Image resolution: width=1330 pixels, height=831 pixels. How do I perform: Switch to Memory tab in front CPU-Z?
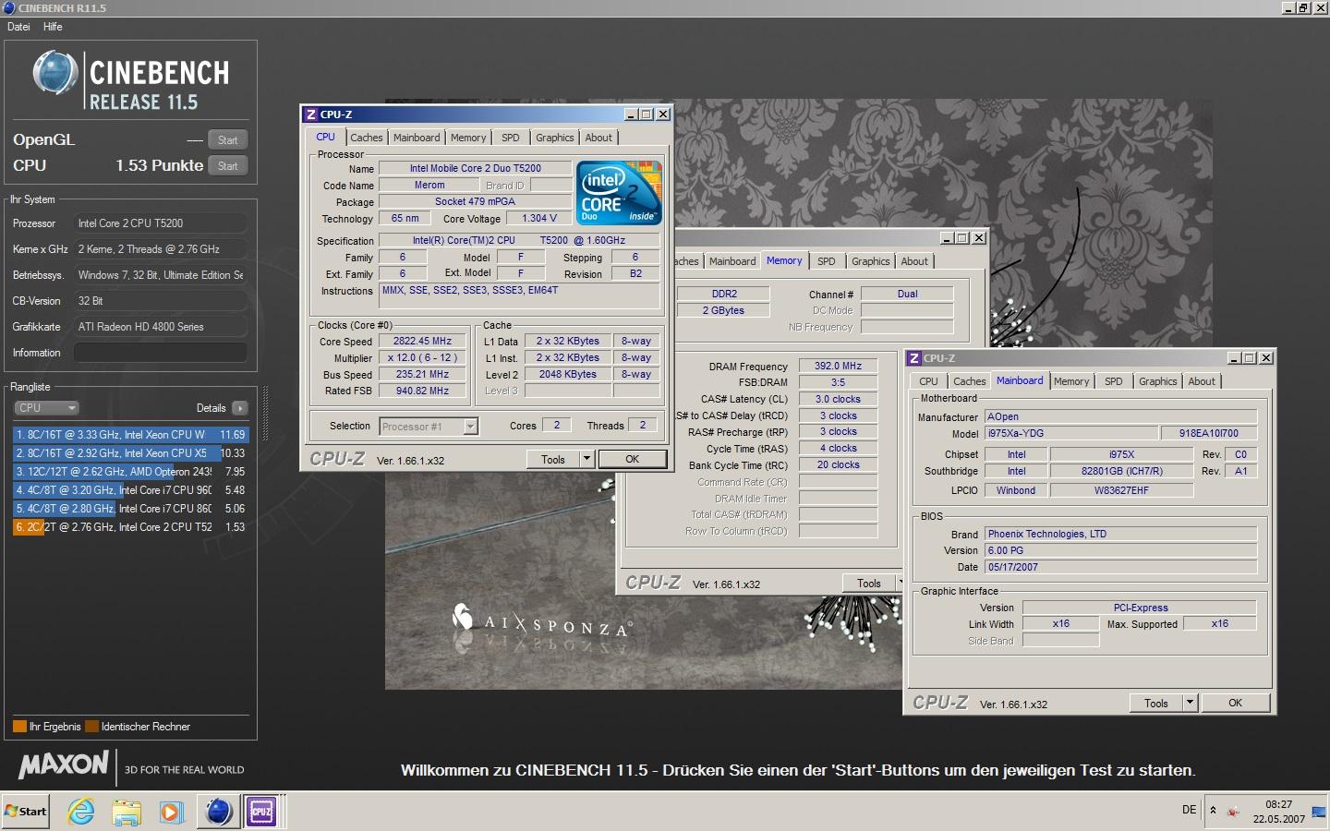[468, 138]
